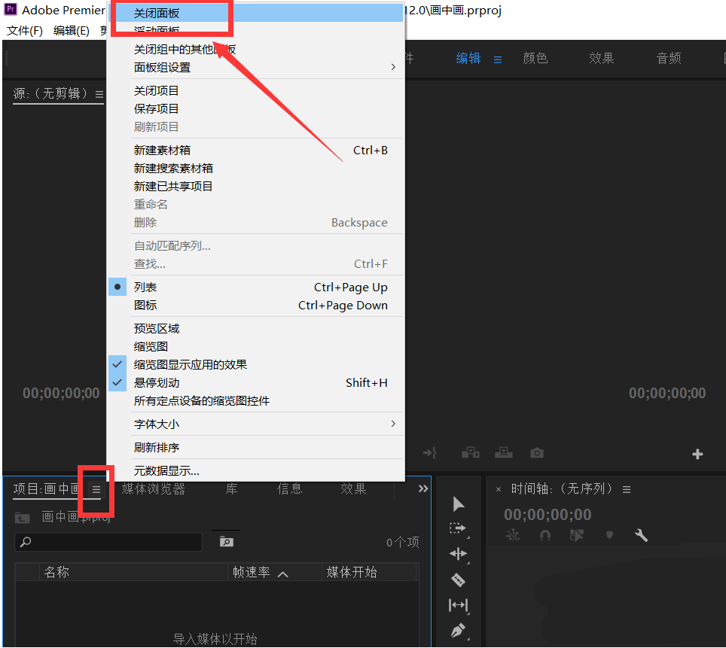
Task: Click the Project panel search field
Action: coord(108,541)
